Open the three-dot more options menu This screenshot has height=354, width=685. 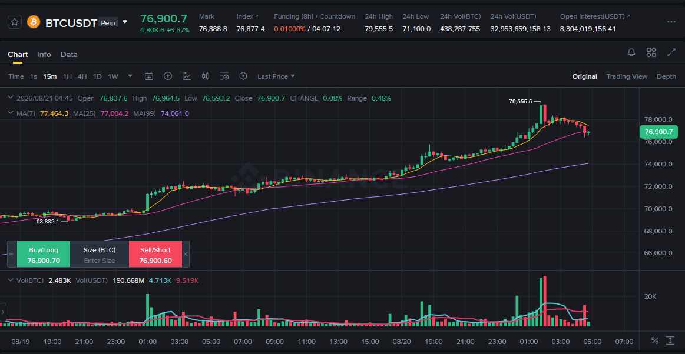pyautogui.click(x=671, y=22)
